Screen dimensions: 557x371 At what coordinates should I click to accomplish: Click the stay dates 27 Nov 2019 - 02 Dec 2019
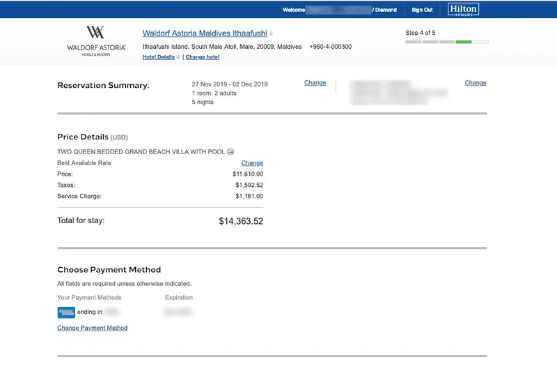point(230,84)
